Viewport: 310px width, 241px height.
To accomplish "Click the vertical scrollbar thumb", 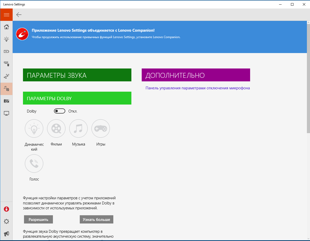I will pos(308,79).
